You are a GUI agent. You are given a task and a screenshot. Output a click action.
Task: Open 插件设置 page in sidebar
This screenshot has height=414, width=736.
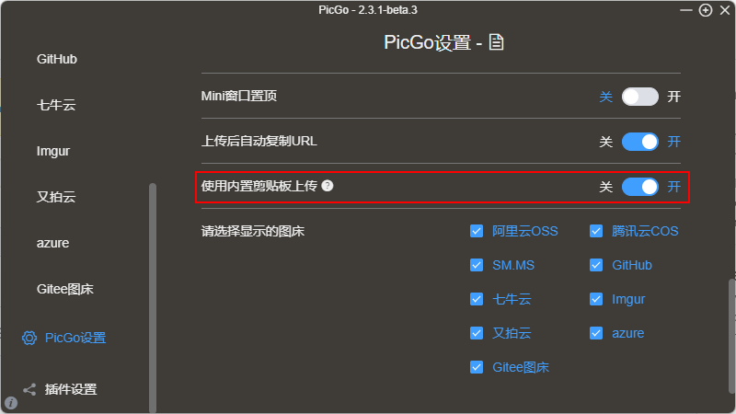click(71, 389)
